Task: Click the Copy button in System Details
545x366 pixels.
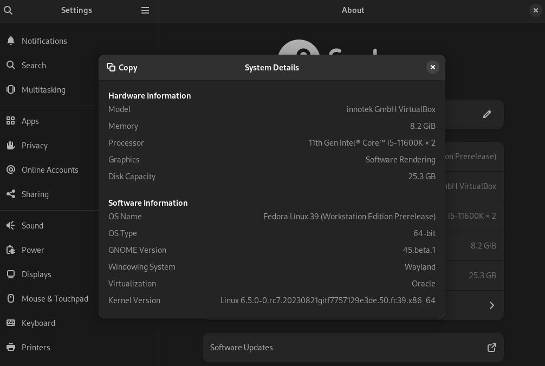Action: coord(122,67)
